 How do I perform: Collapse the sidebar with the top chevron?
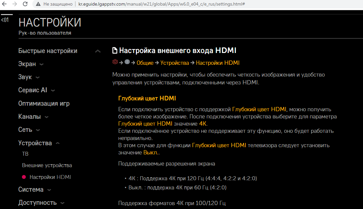click(x=97, y=51)
